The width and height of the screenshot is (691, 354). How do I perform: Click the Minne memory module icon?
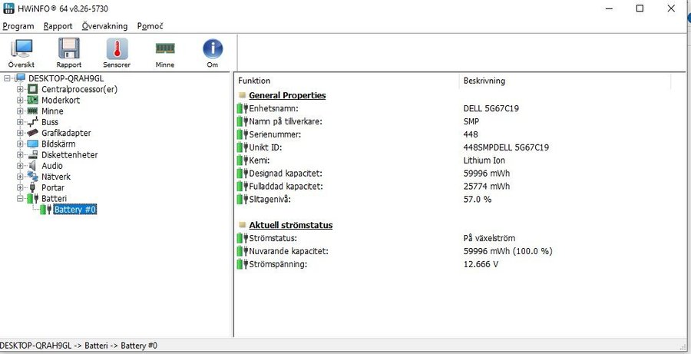coord(165,48)
